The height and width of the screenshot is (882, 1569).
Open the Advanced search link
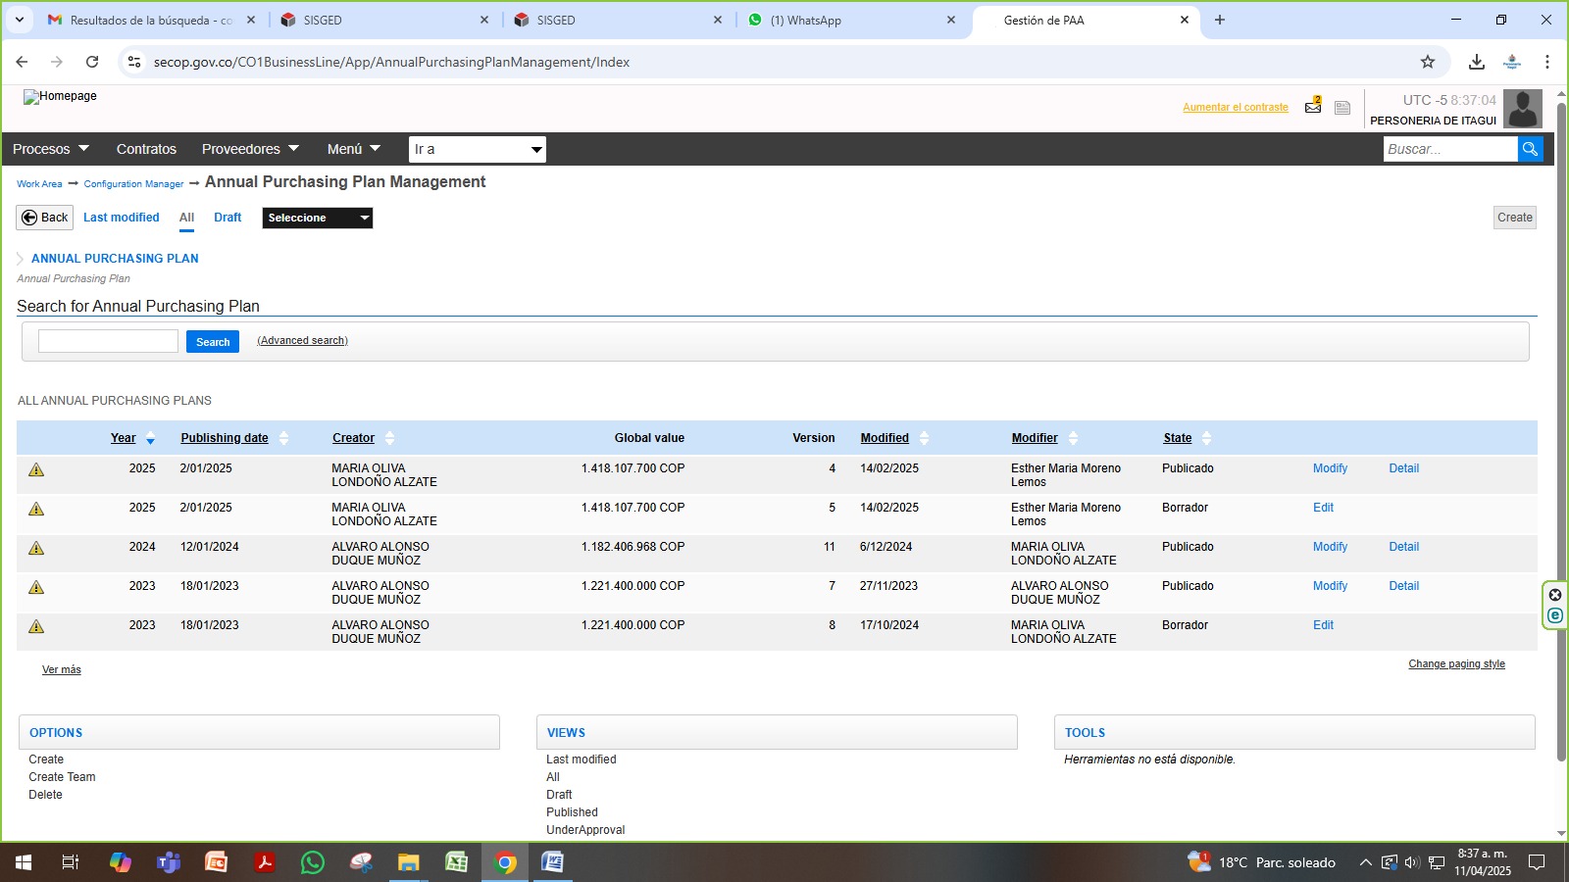coord(302,341)
